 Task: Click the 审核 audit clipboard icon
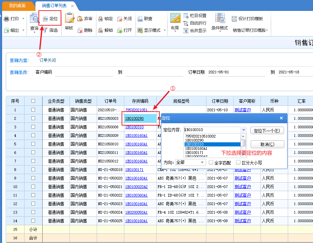point(69,18)
